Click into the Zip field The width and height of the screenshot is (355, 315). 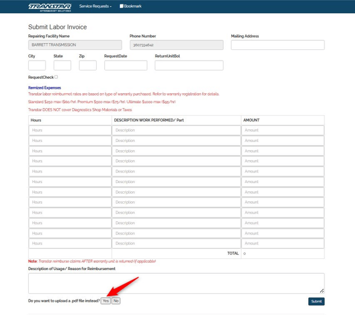87,66
